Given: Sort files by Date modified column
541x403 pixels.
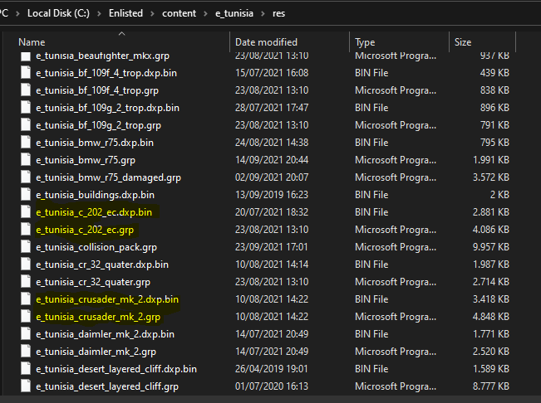Looking at the screenshot, I should 266,42.
